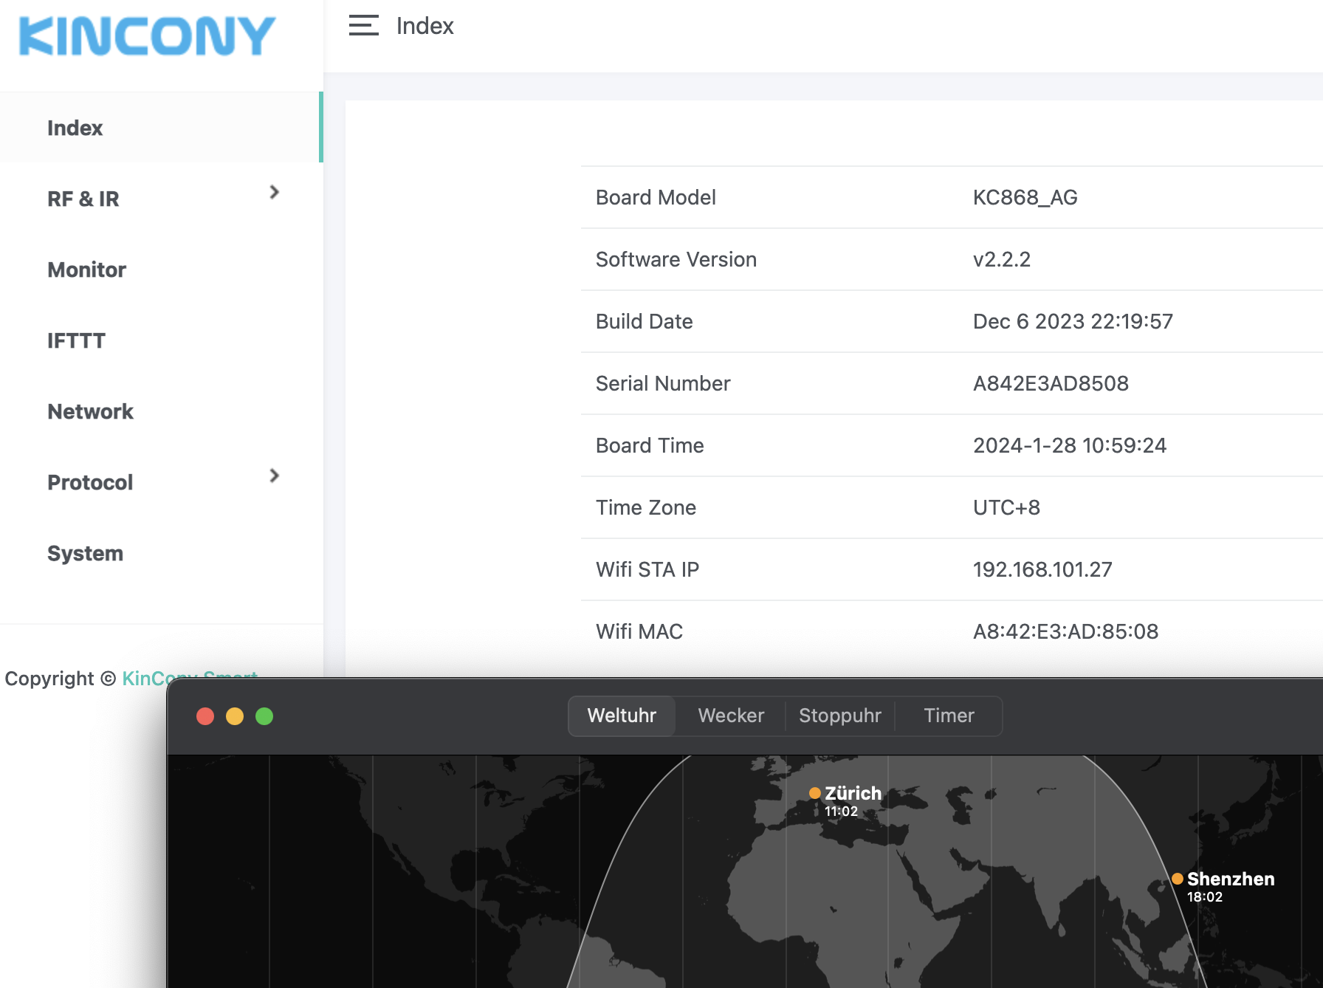The width and height of the screenshot is (1323, 988).
Task: Expand the RF & IR submenu arrow
Action: tap(274, 193)
